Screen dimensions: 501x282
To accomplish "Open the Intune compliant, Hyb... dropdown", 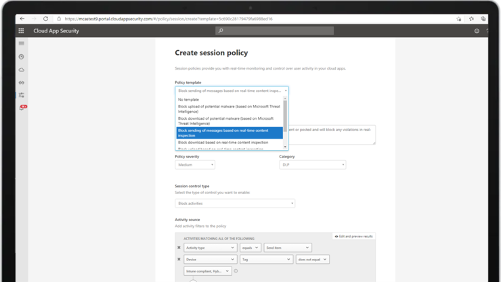I will click(x=208, y=271).
